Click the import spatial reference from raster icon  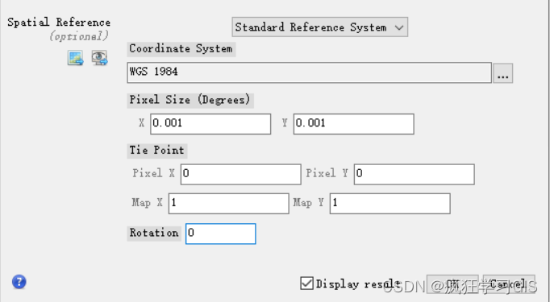click(x=76, y=58)
